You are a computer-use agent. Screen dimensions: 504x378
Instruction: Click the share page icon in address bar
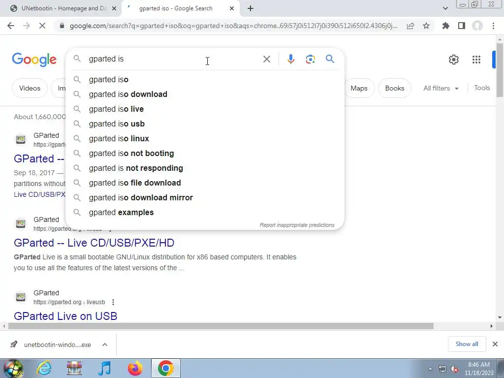coord(410,26)
